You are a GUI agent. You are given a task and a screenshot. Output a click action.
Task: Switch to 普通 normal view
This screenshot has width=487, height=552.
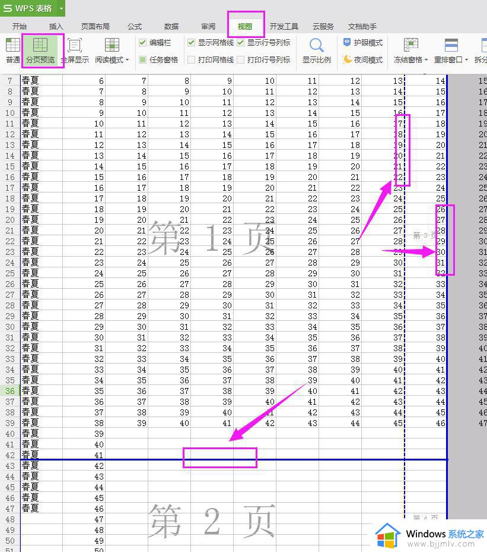point(13,51)
